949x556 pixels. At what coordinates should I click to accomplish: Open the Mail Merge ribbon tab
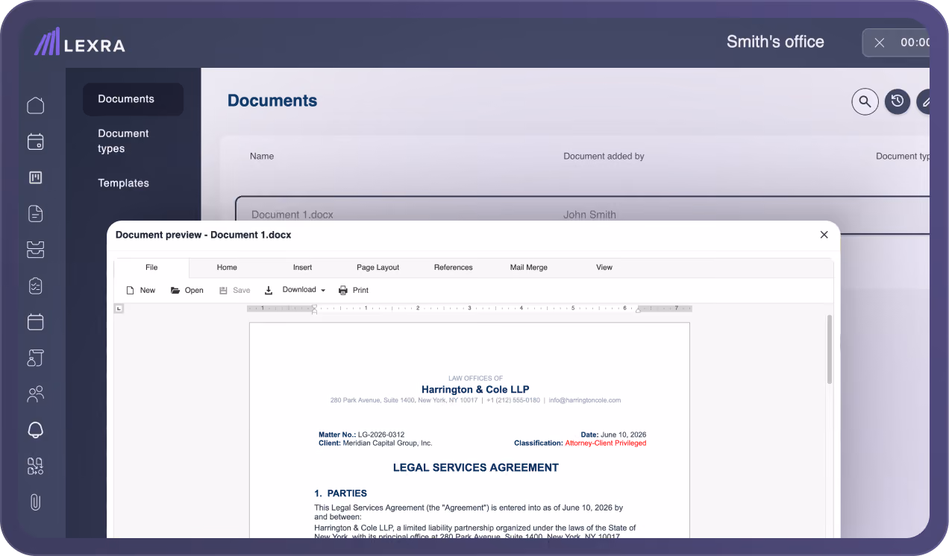[528, 268]
